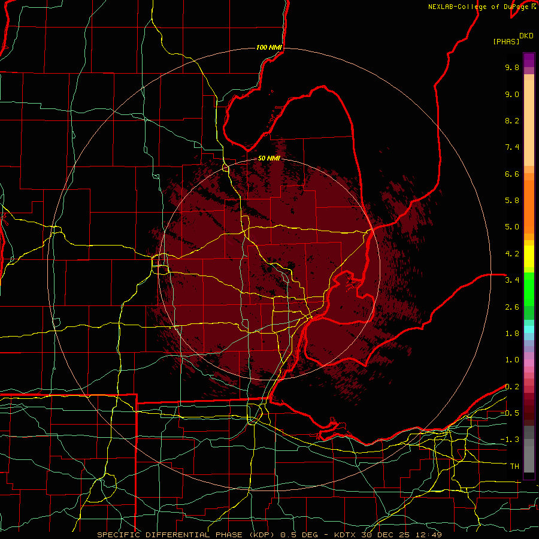Click the 6.6 legend value

[512, 174]
